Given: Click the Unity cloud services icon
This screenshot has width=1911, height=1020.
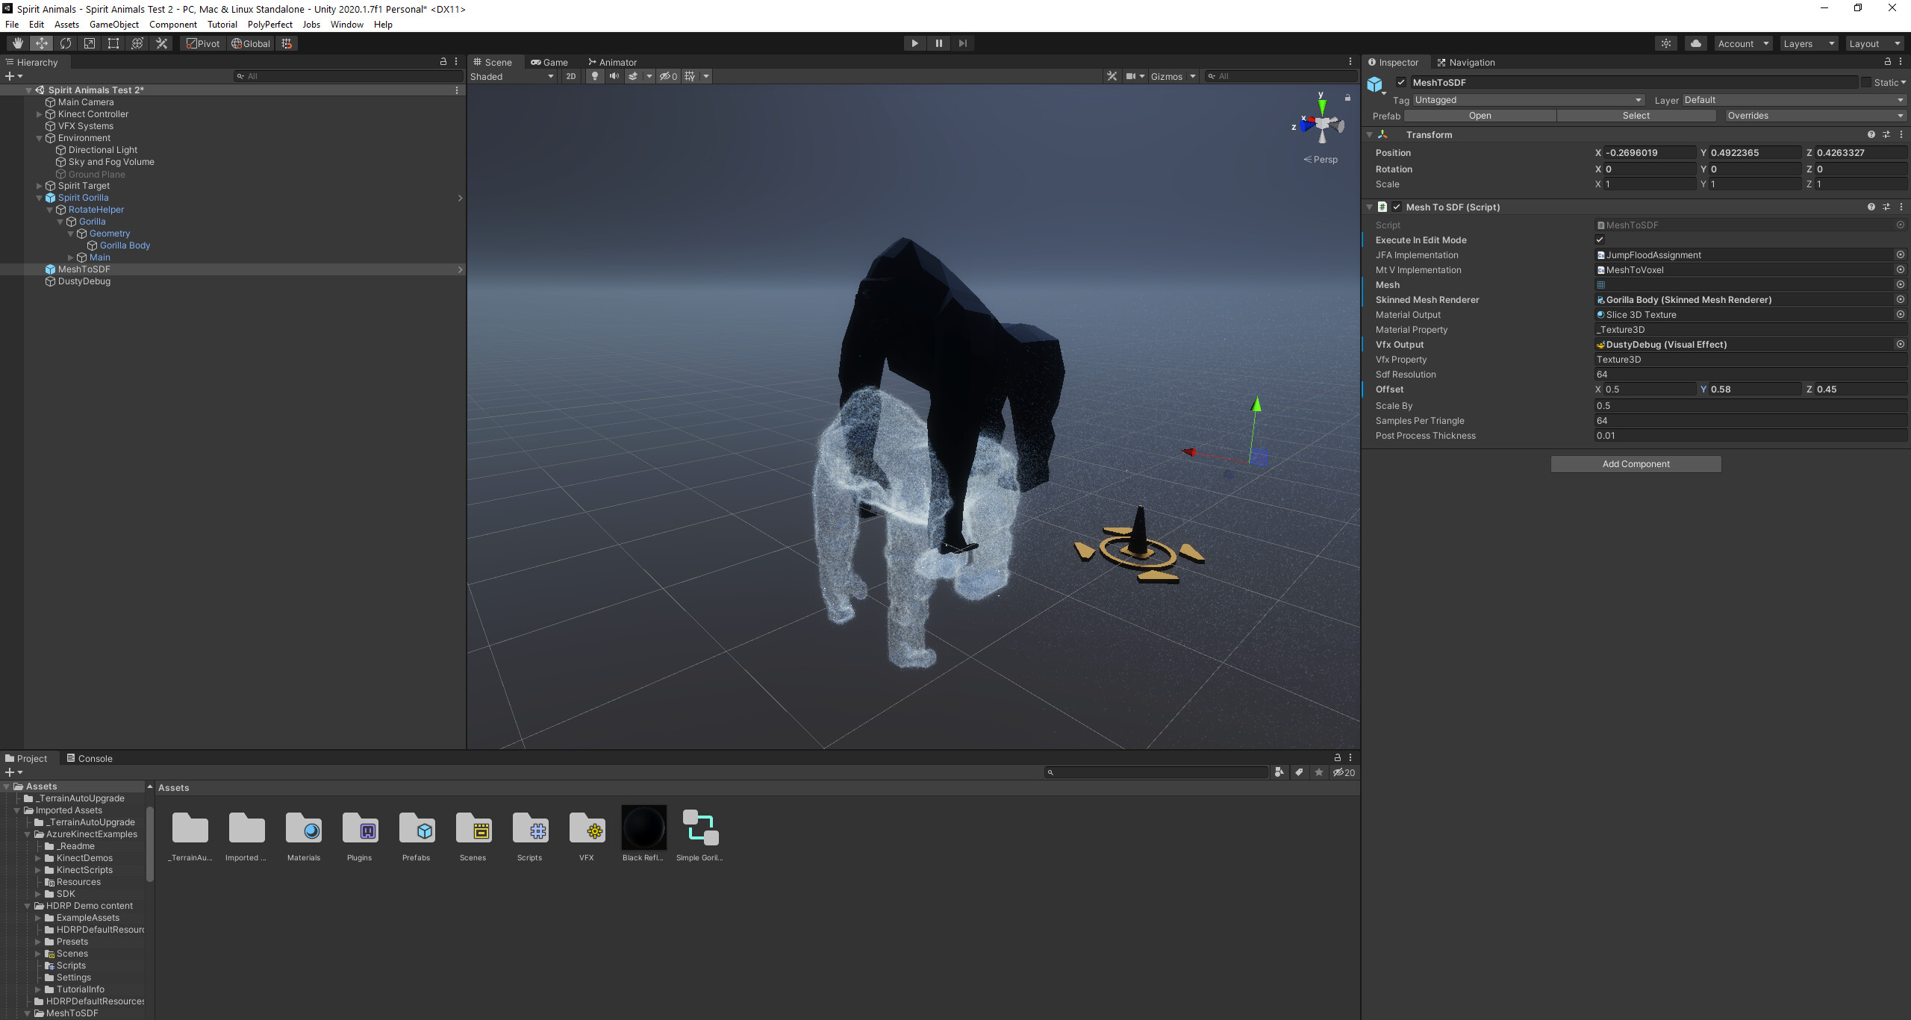Looking at the screenshot, I should coord(1695,43).
